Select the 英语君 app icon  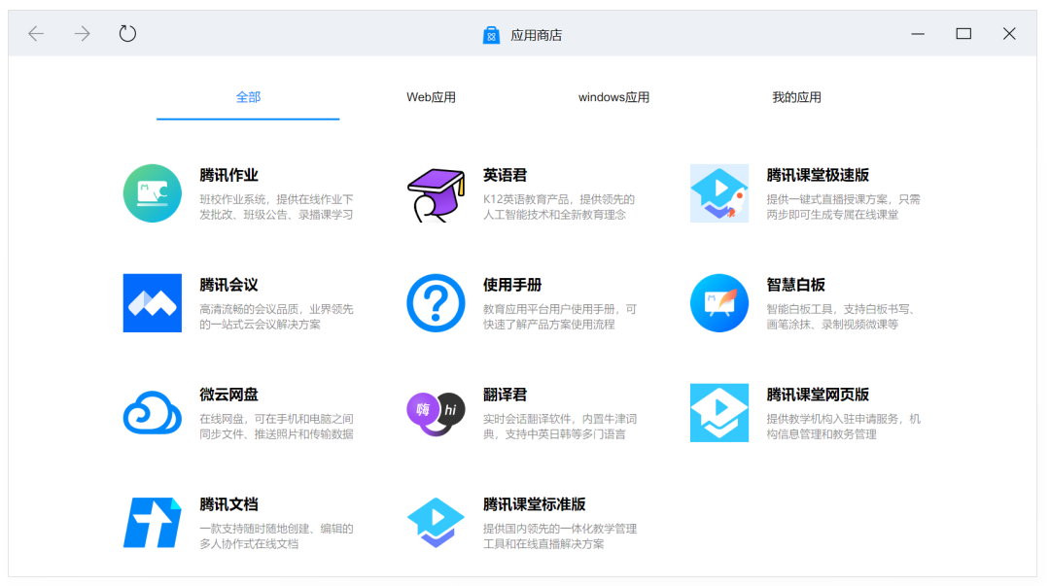pyautogui.click(x=435, y=192)
